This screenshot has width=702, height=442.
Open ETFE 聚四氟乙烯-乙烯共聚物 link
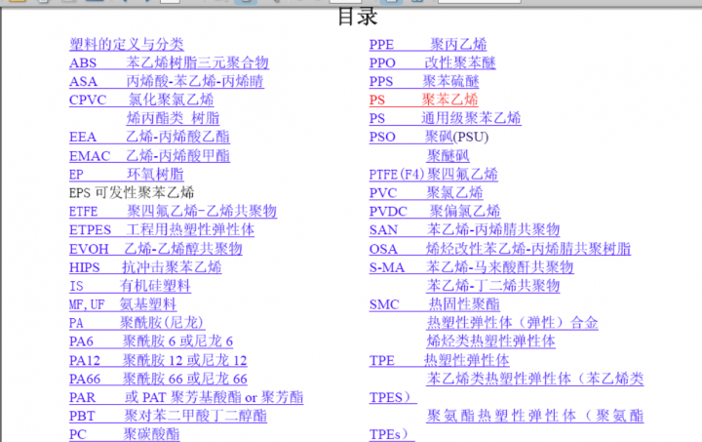click(x=173, y=211)
